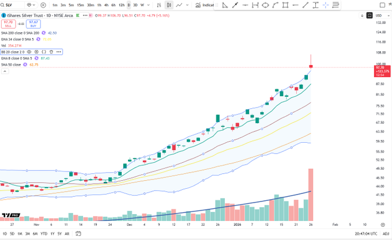Open the plan badge dropdown beside SLV

coord(31,5)
